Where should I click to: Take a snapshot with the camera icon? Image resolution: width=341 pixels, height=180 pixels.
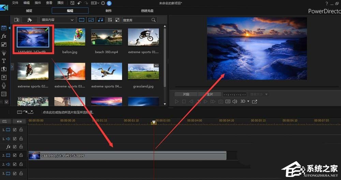point(221,101)
